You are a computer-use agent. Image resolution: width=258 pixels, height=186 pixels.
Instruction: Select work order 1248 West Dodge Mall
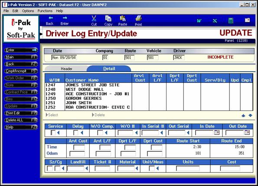(149, 89)
